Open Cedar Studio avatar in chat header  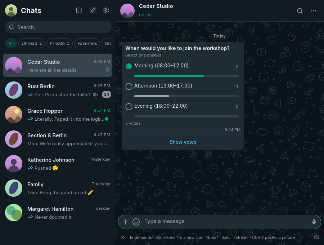tap(127, 11)
